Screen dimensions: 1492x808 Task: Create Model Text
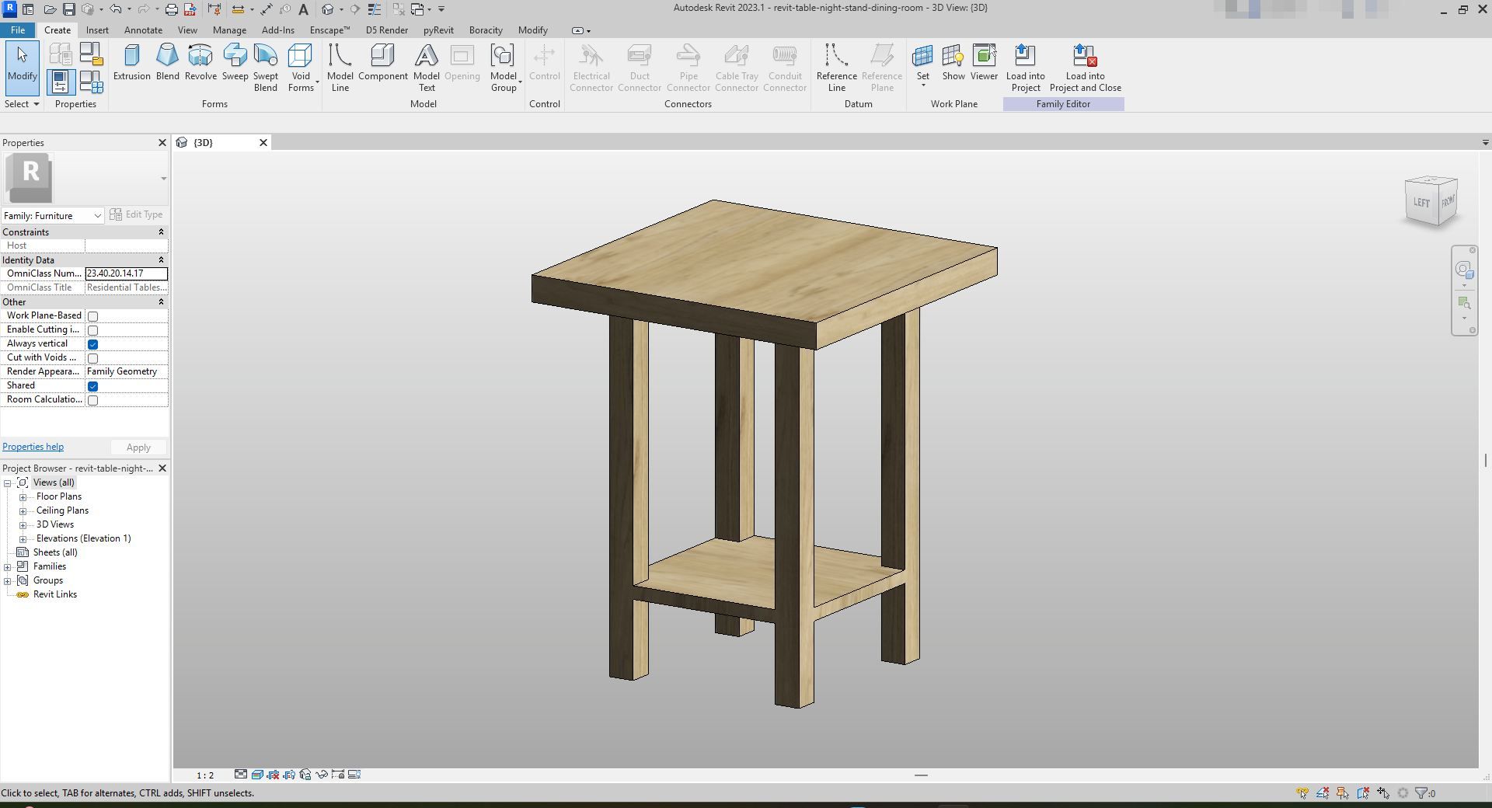(426, 68)
